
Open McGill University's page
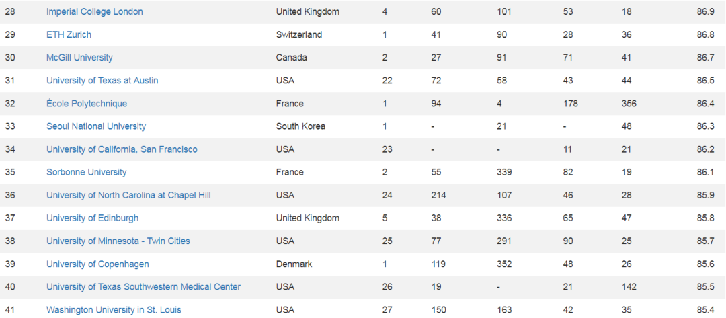coord(79,57)
